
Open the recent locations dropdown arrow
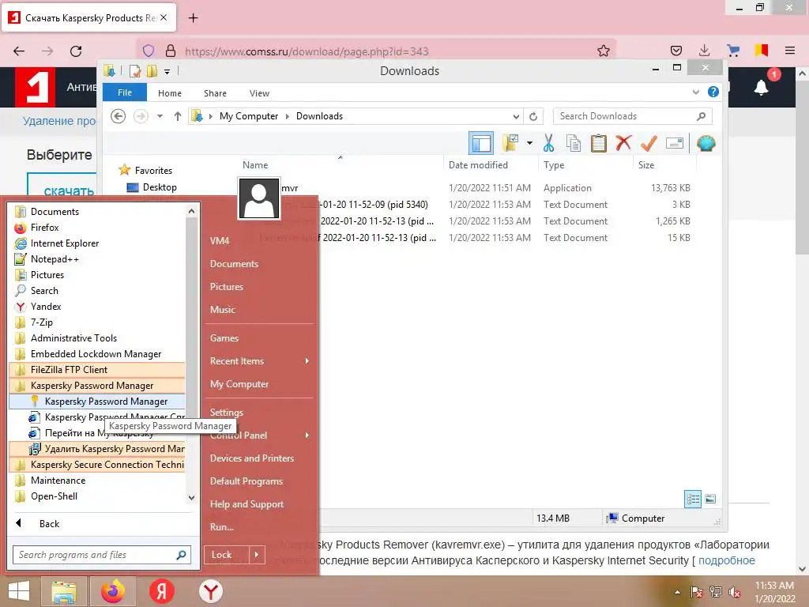pos(160,116)
